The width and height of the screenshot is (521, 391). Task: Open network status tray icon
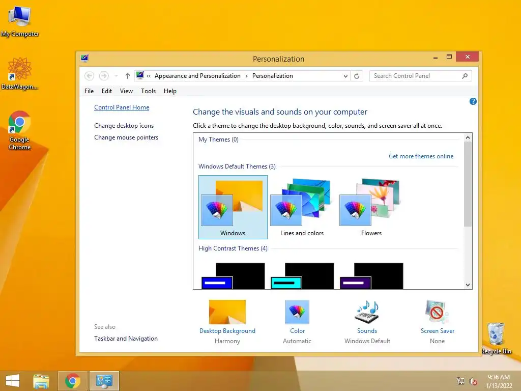(x=460, y=381)
